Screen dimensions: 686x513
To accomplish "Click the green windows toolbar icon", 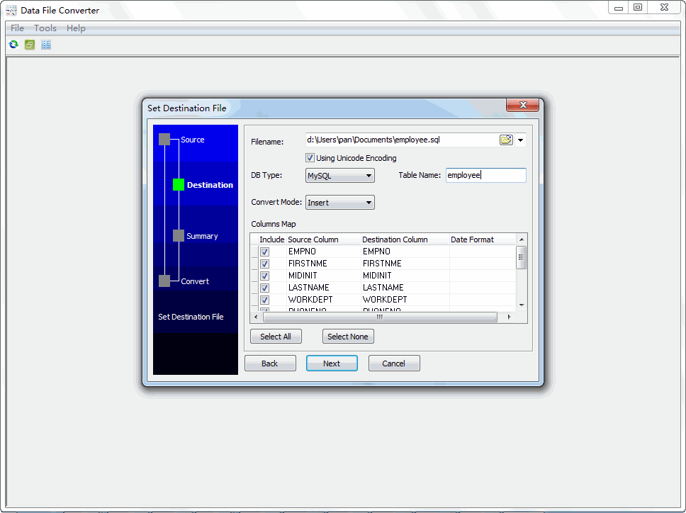I will (30, 45).
